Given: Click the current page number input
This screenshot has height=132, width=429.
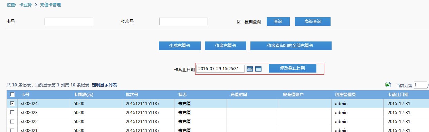Looking at the screenshot, I should click(420, 85).
